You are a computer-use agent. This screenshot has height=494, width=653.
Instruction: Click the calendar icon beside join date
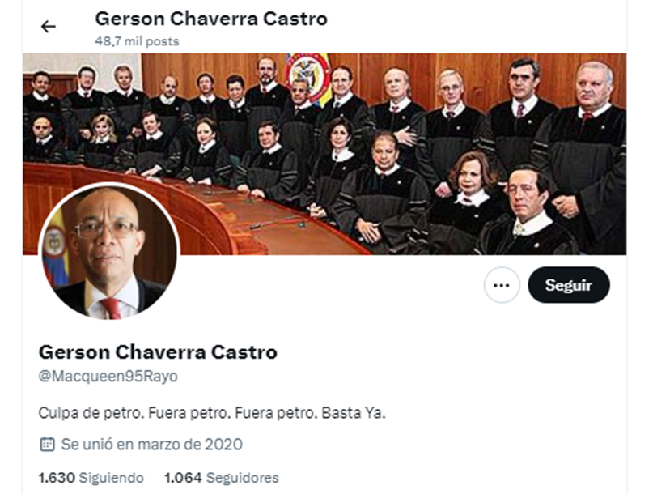pyautogui.click(x=47, y=445)
